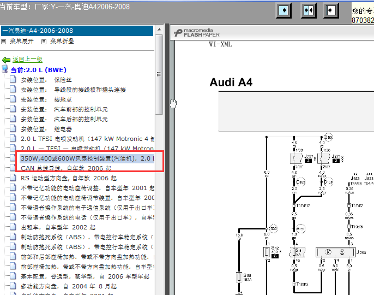Open 不带记忆功能的电动座椅调整 entry

87,188
